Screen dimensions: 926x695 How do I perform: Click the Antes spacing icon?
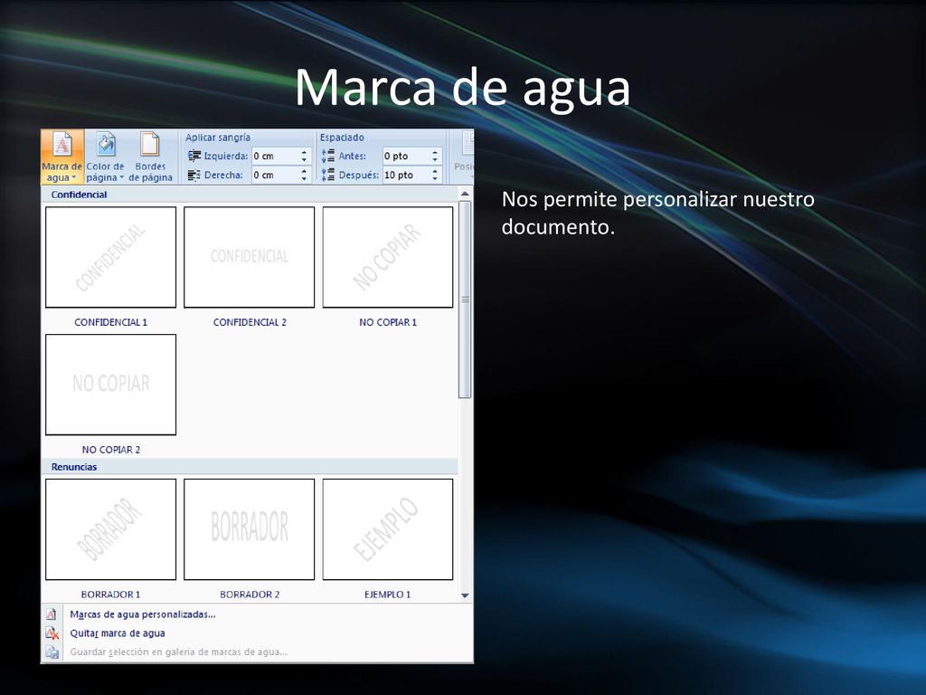pos(327,156)
